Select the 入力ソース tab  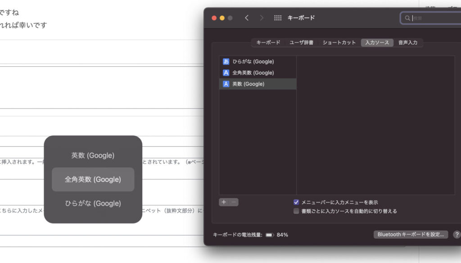(x=377, y=43)
